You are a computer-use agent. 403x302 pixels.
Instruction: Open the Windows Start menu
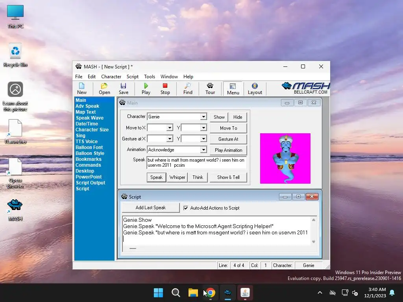pos(158,293)
